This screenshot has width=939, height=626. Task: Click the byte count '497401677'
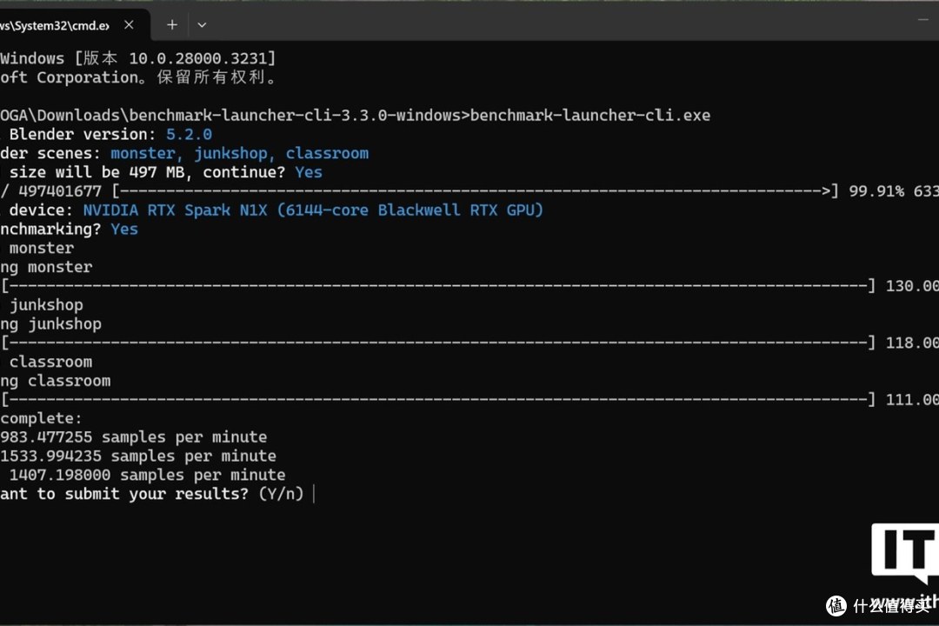tap(60, 191)
